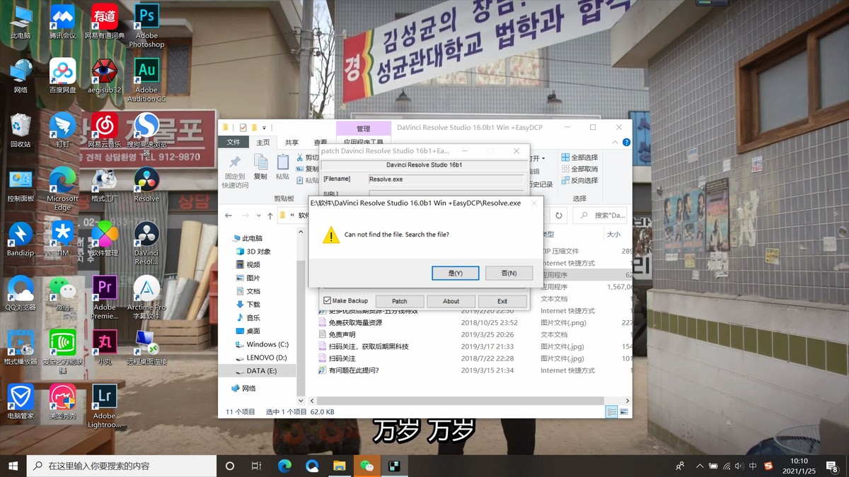Select 视频 in the navigation pane
The width and height of the screenshot is (849, 477).
pos(253,264)
